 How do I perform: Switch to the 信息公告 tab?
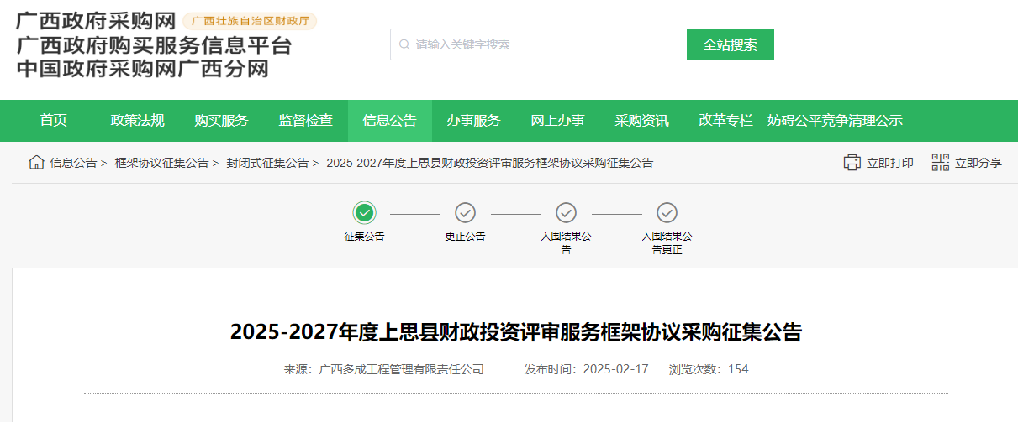pyautogui.click(x=389, y=121)
